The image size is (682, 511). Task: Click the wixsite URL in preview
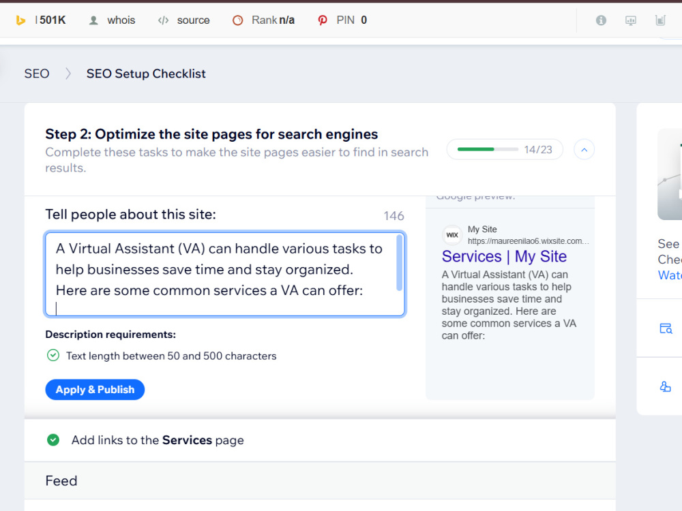click(529, 241)
